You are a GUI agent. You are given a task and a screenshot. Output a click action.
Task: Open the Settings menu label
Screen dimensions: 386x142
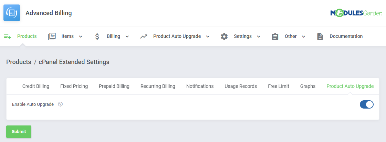pyautogui.click(x=243, y=36)
